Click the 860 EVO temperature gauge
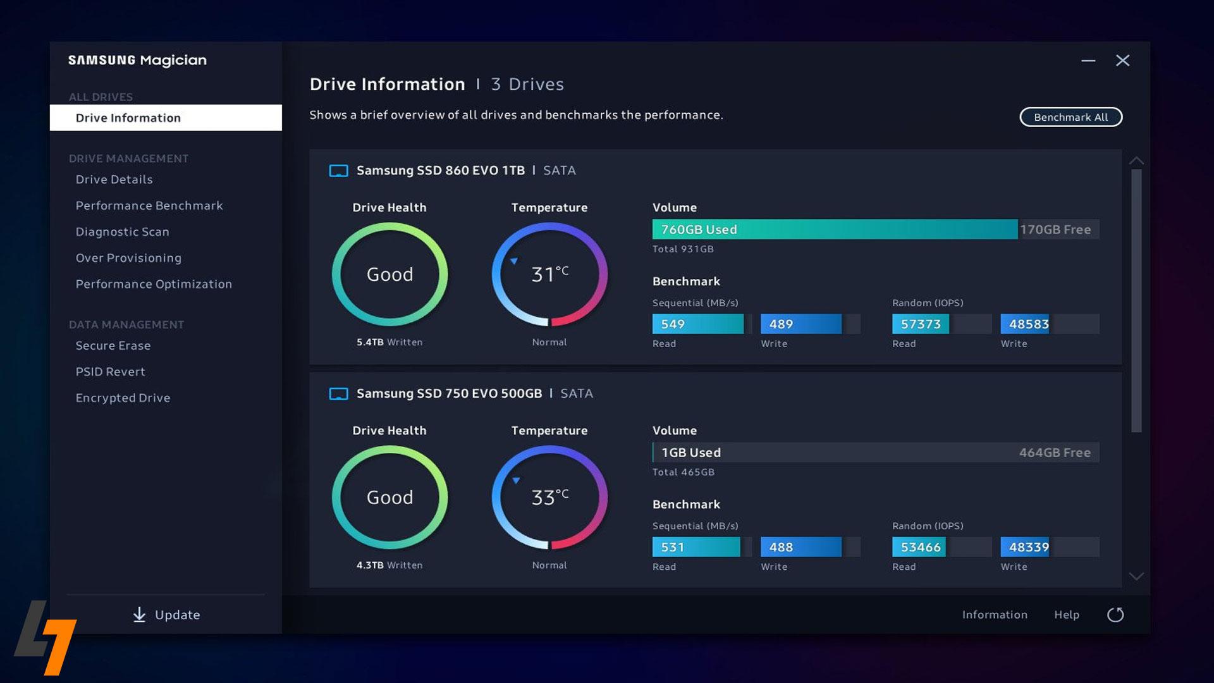Image resolution: width=1214 pixels, height=683 pixels. tap(549, 274)
